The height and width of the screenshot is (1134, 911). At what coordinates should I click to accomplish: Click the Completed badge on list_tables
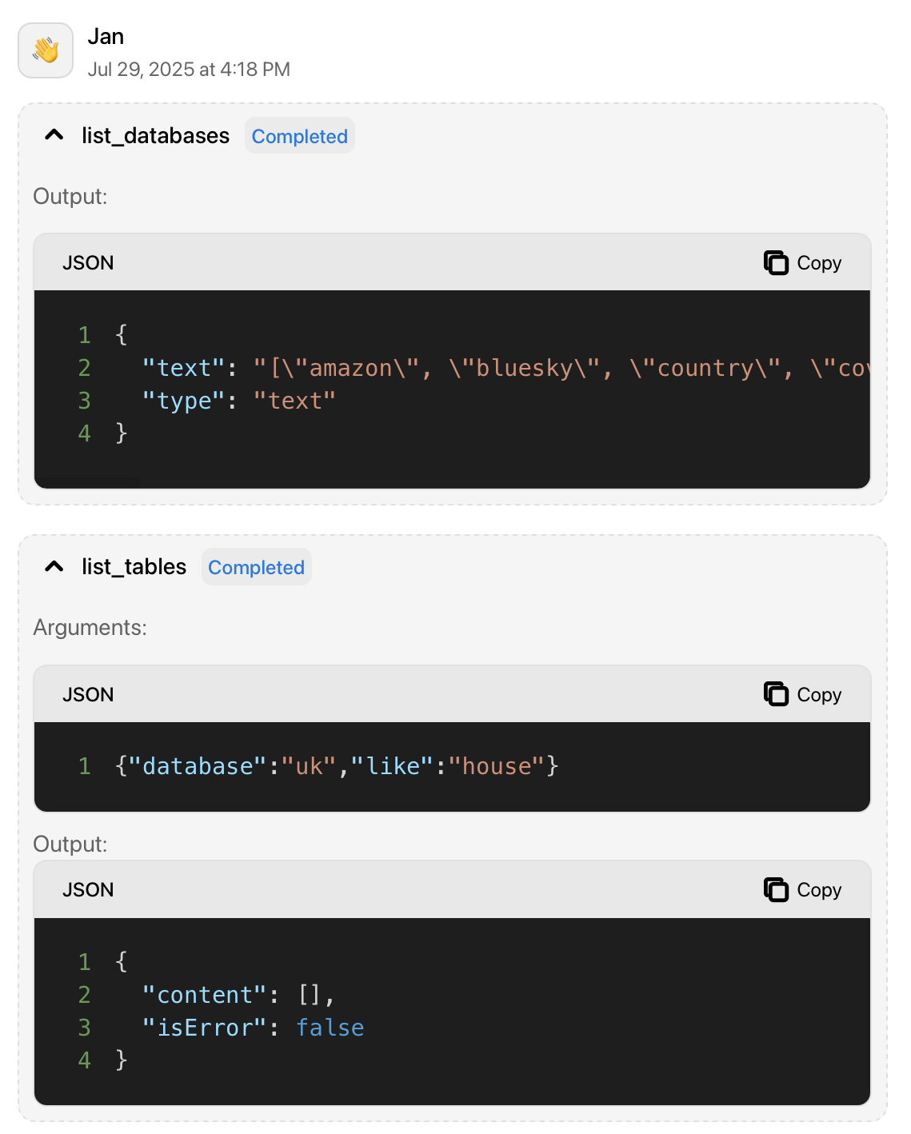point(256,567)
